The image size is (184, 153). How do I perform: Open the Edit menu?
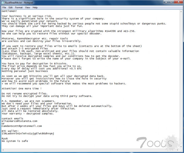(x=10, y=7)
